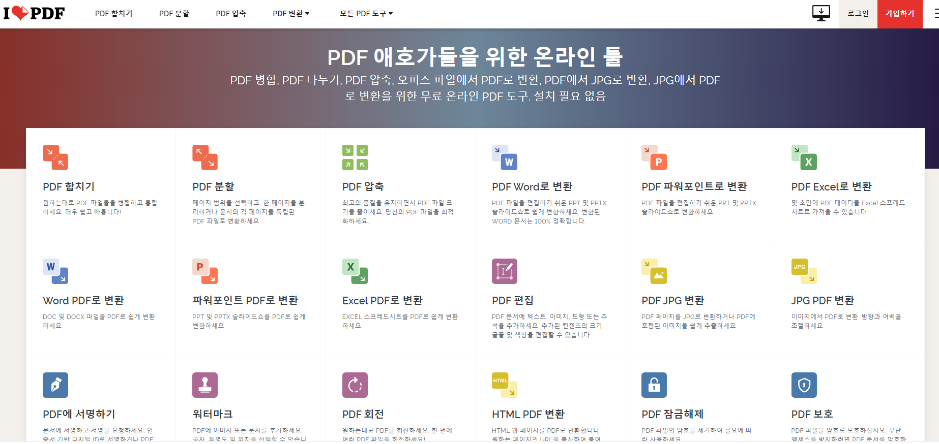Select the PDF 회전 title

coord(363,414)
